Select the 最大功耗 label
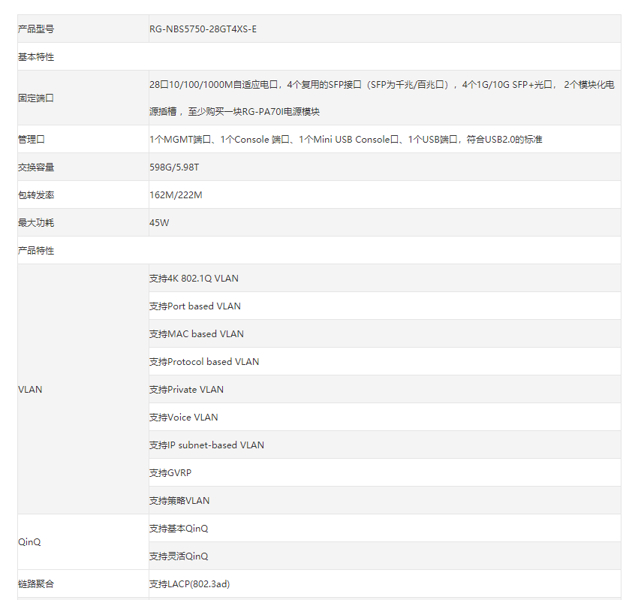 [36, 223]
